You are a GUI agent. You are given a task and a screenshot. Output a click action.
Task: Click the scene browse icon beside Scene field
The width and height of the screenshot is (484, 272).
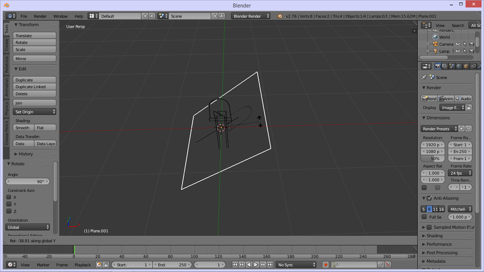click(x=163, y=16)
